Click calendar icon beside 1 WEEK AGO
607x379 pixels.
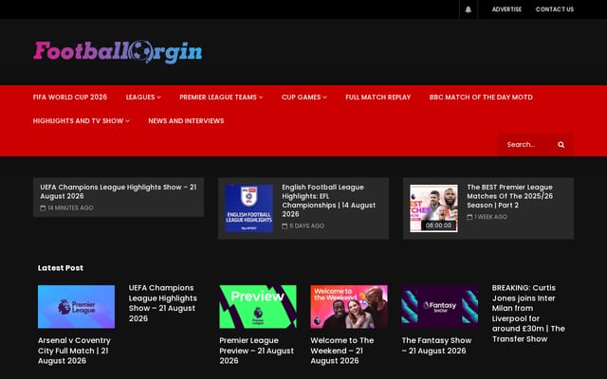(469, 217)
